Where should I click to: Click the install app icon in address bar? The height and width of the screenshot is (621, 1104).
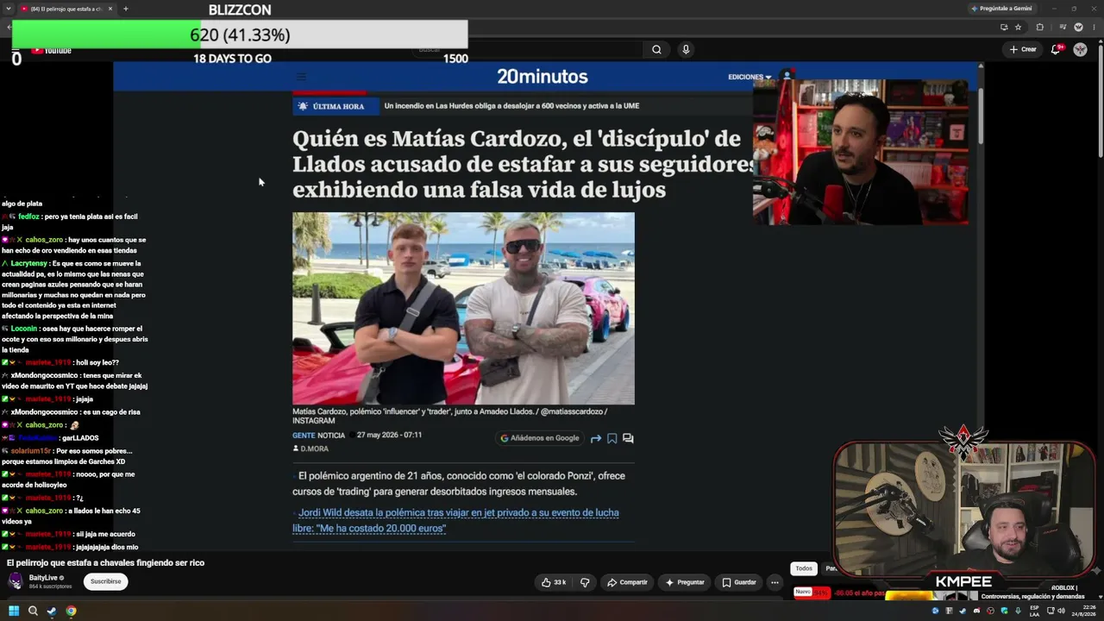tap(1004, 27)
